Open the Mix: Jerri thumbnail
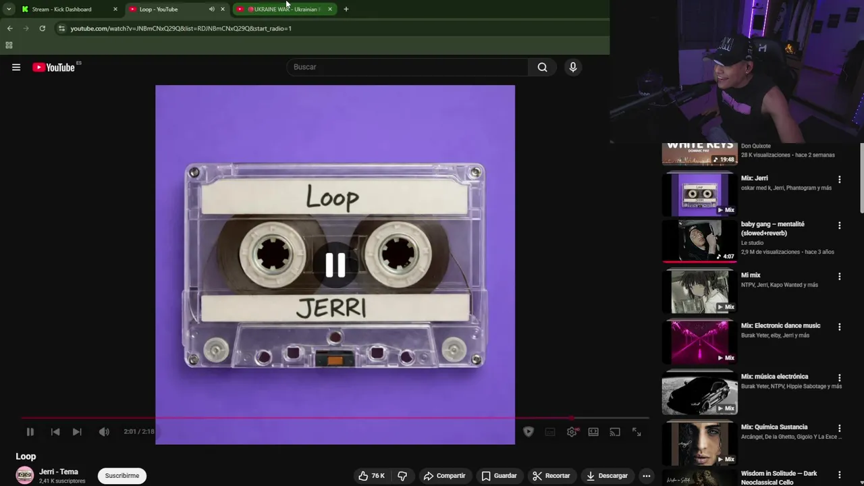 click(x=699, y=194)
